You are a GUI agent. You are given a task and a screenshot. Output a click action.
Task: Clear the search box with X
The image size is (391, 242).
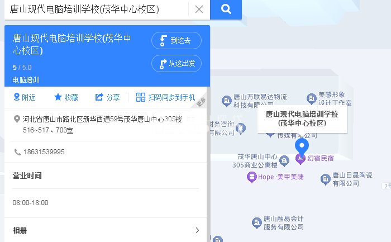point(199,10)
